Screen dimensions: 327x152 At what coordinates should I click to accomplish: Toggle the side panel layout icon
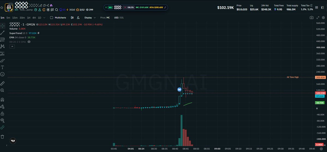click(323, 8)
